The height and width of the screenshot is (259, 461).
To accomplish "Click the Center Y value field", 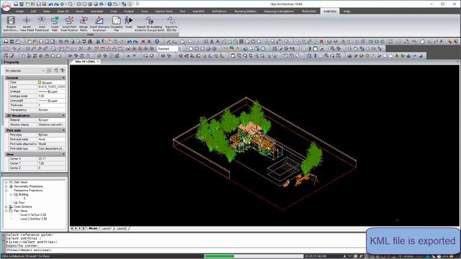I will coord(51,163).
